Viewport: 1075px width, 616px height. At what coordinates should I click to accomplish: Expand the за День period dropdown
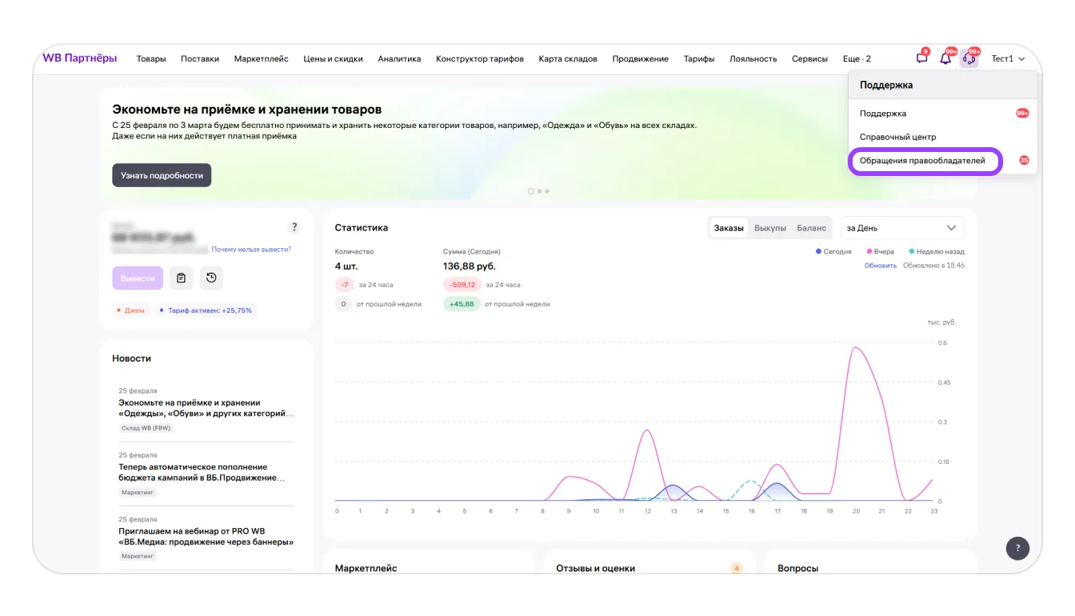pos(902,228)
